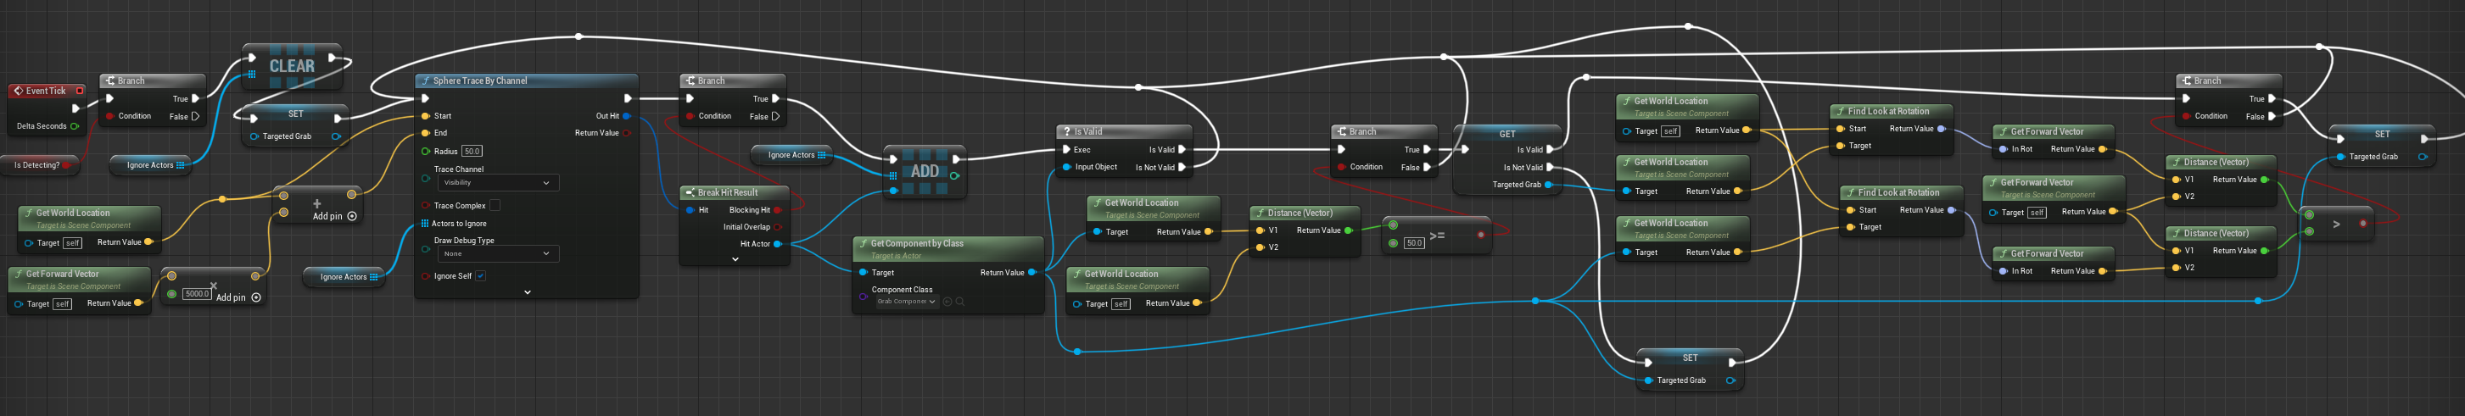The image size is (2465, 416).
Task: Click Sphere Trace Return Value pin
Action: (627, 133)
